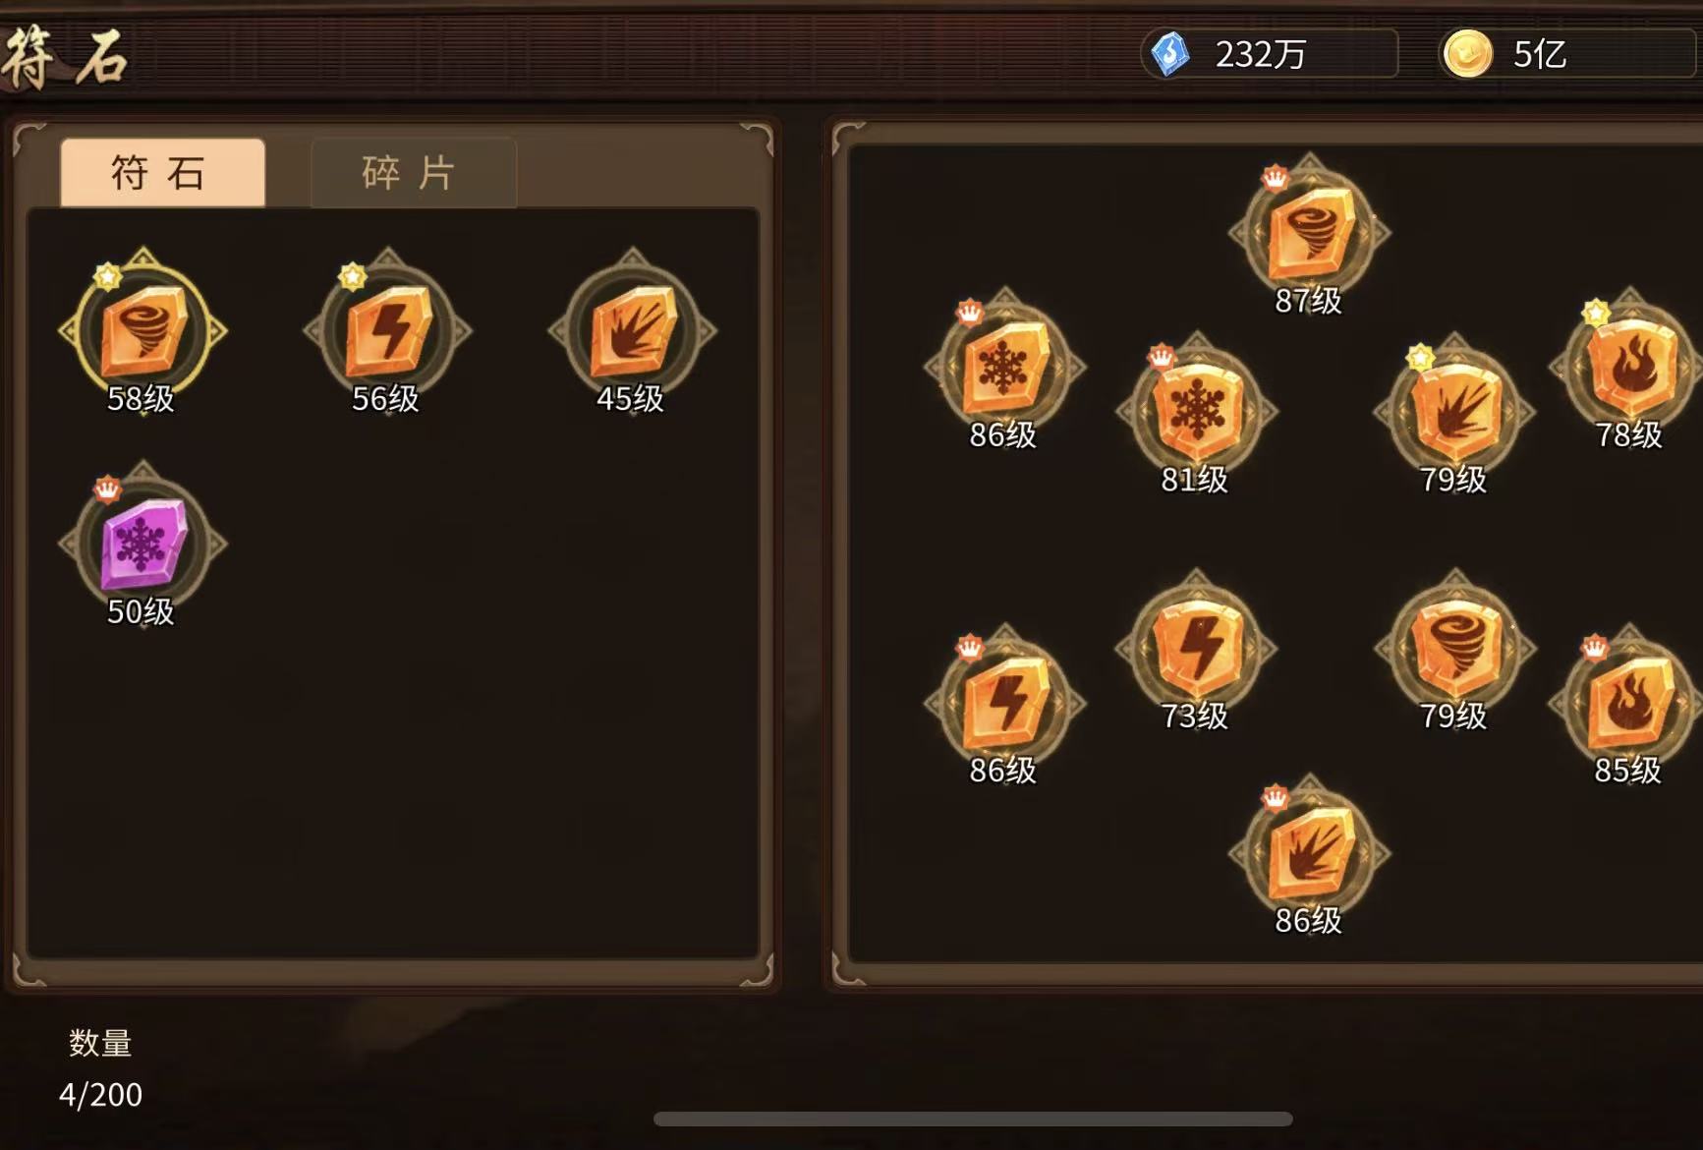Select the purple 50级 snowflake rune stone
The image size is (1703, 1150).
[143, 545]
